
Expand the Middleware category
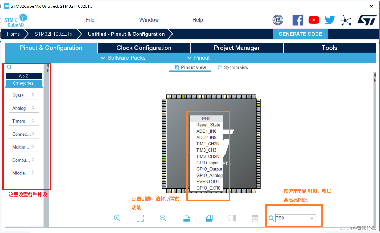(x=24, y=173)
